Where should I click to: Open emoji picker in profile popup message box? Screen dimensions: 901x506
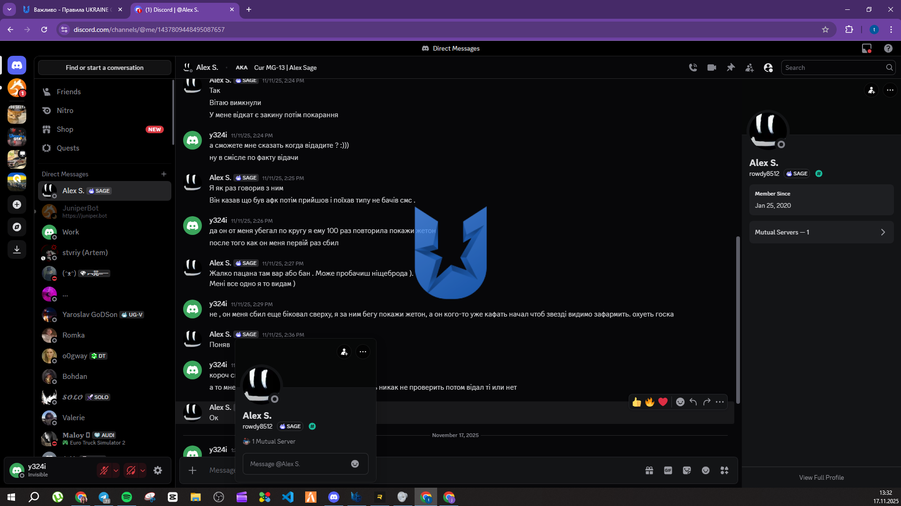coord(355,464)
